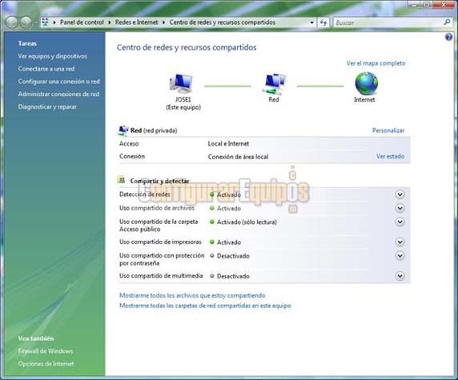Screen dimensions: 458x380
Task: Open the Red network icon in map
Action: point(274,84)
